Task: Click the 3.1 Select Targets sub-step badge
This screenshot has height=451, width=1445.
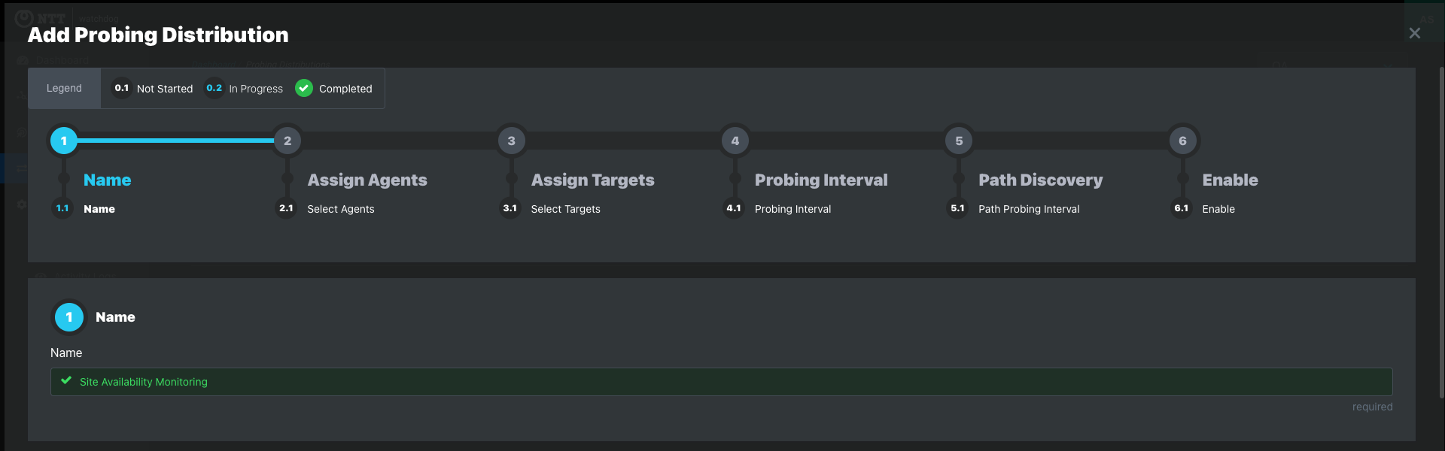Action: click(x=510, y=208)
